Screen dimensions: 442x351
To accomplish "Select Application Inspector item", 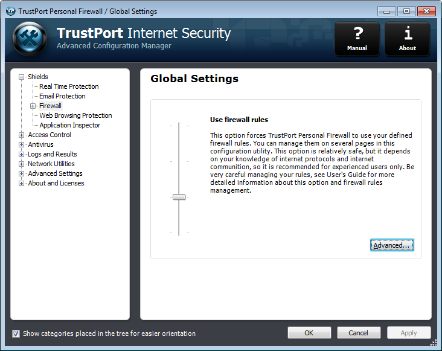I will [69, 125].
